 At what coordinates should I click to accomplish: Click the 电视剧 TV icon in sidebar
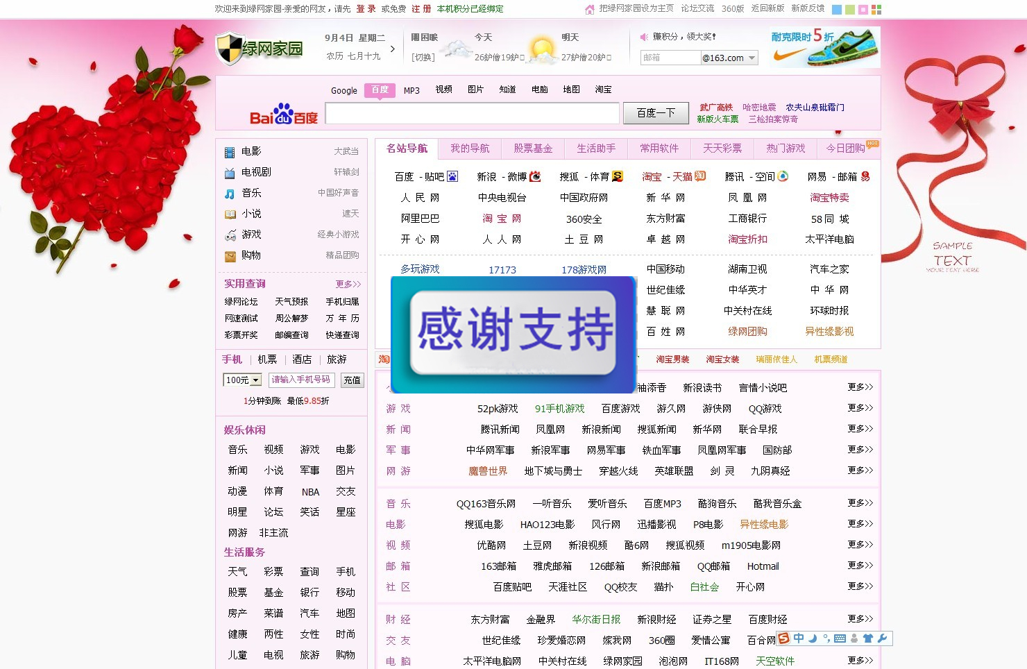[230, 173]
